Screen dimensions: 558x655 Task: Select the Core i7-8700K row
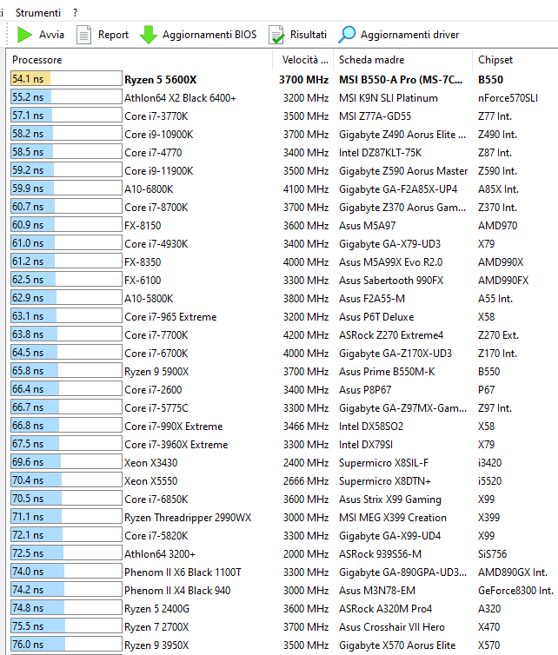283,208
